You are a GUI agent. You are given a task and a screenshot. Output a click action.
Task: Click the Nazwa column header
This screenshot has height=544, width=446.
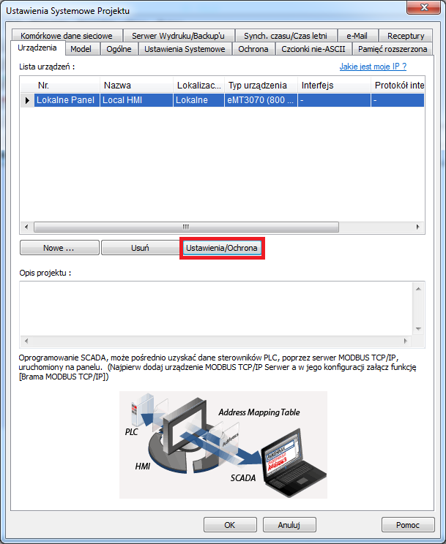click(x=137, y=86)
